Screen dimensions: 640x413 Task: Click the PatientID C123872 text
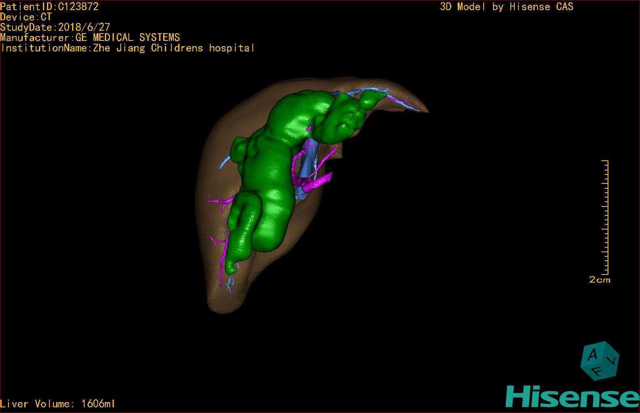point(49,6)
